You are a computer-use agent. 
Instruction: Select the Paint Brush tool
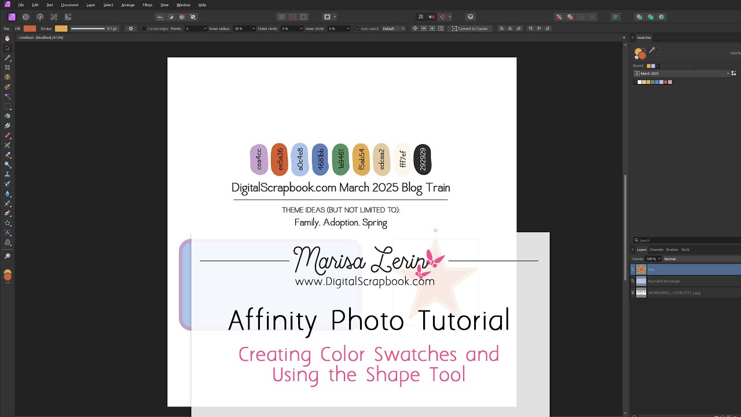tap(8, 135)
